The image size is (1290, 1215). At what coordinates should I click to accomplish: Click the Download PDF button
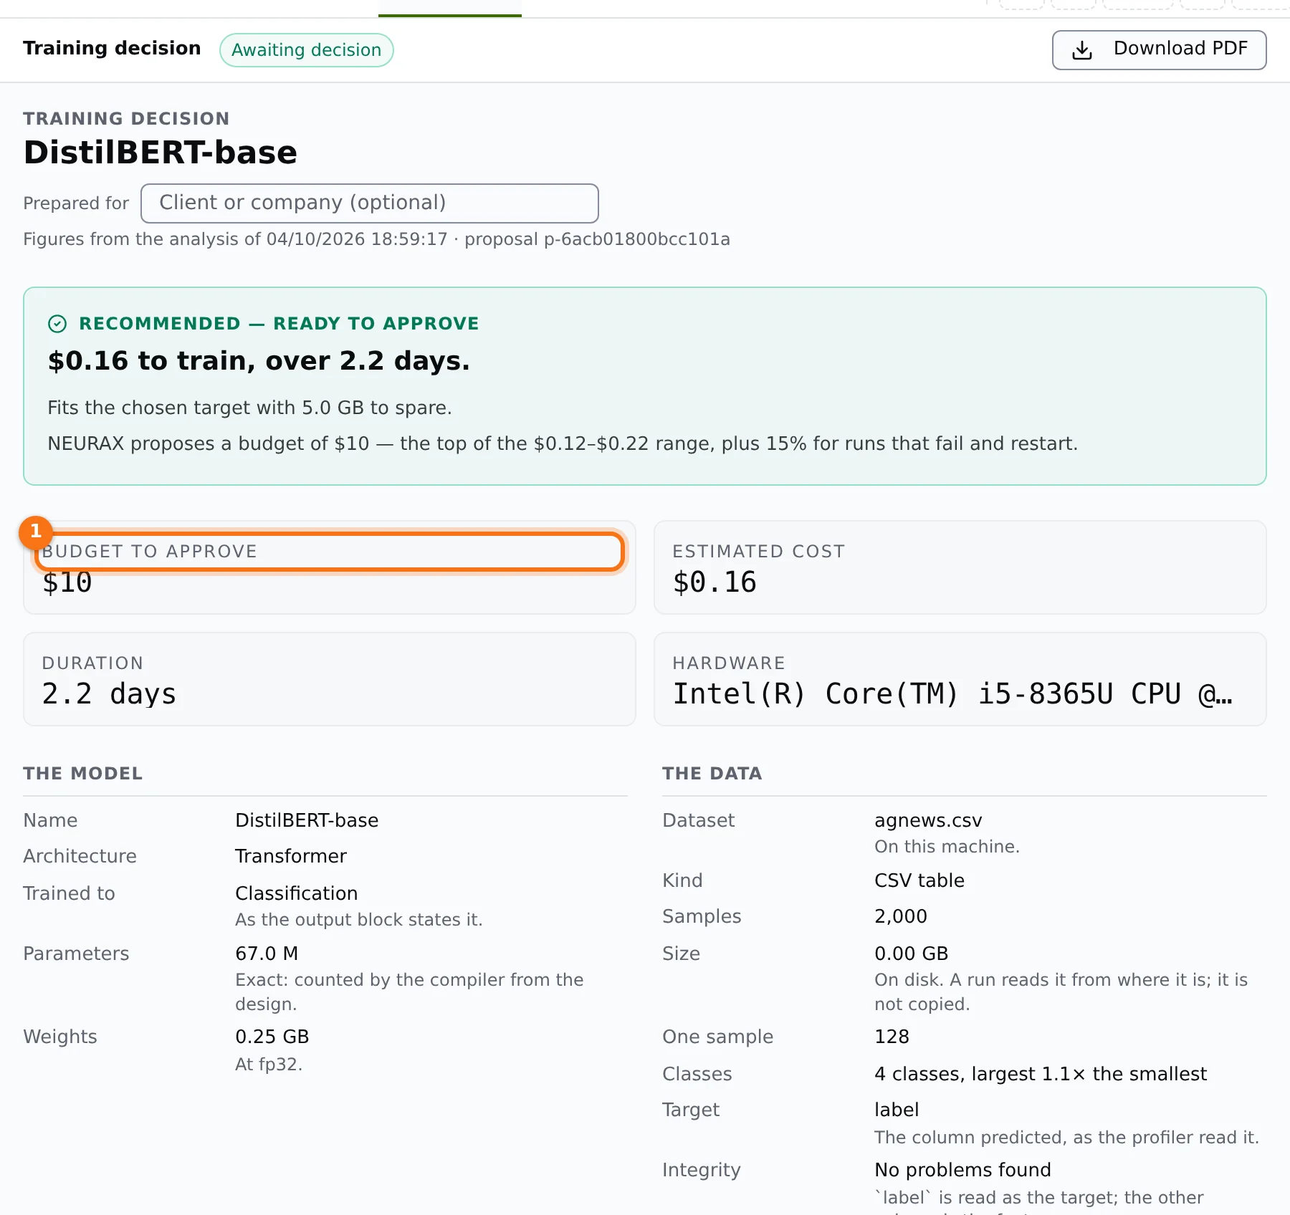pyautogui.click(x=1159, y=49)
